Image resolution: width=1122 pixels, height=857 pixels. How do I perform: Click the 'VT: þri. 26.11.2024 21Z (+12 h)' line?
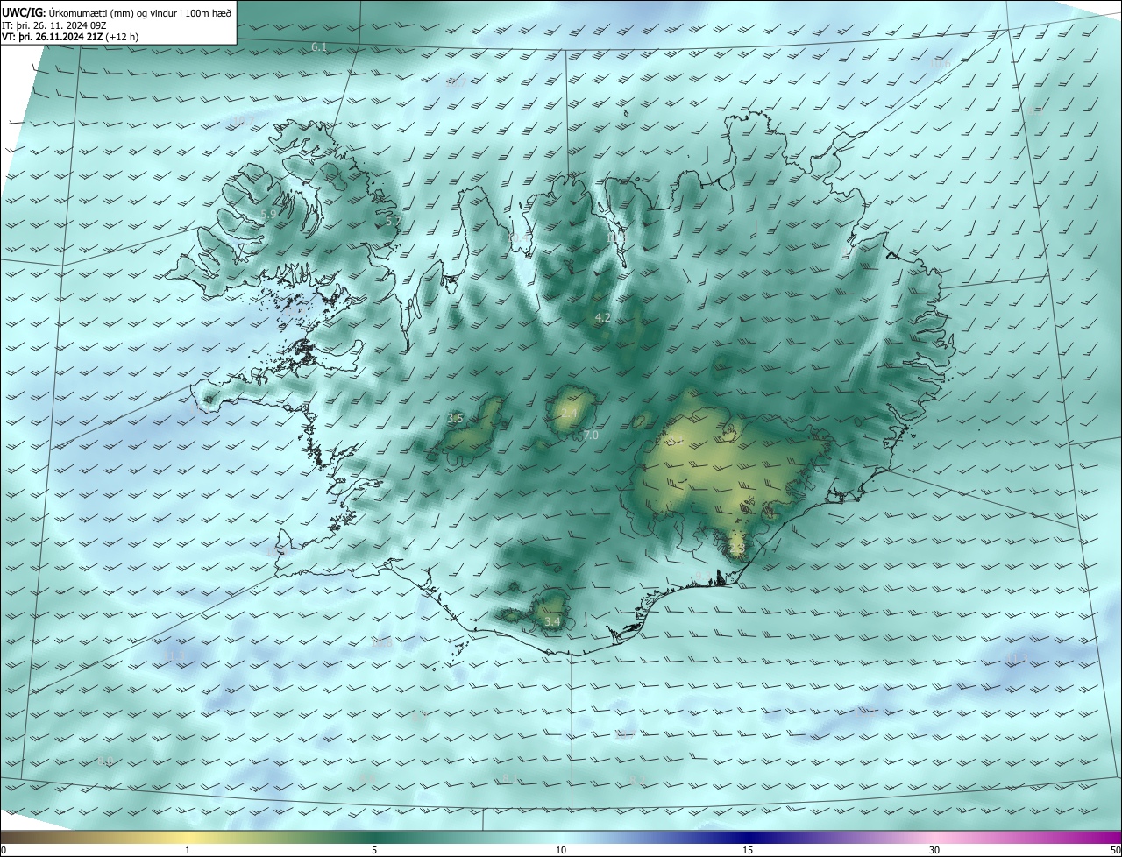point(70,37)
